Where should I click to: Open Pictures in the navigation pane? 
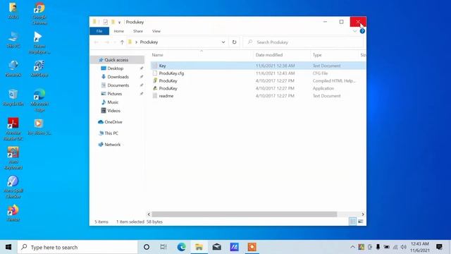114,94
